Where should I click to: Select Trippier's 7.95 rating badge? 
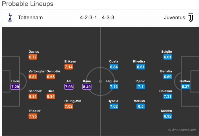pyautogui.click(x=33, y=116)
